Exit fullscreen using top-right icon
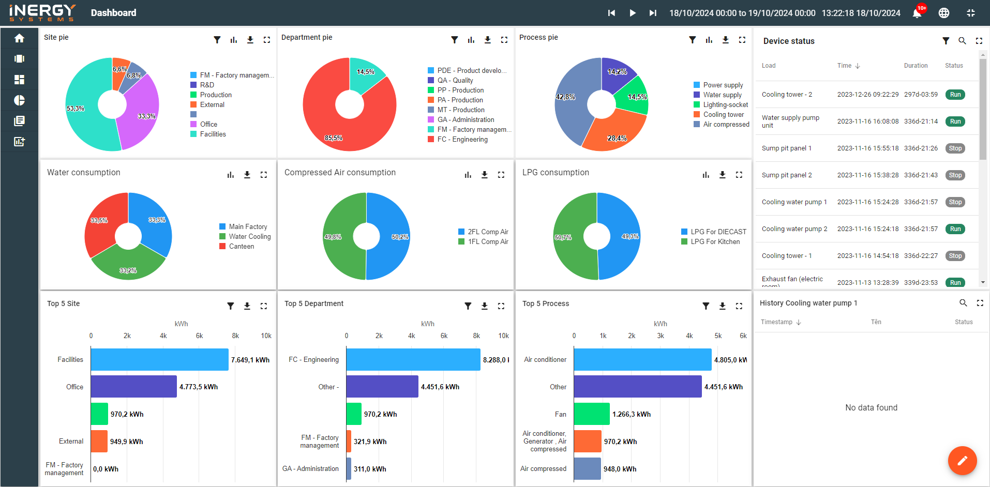 click(x=971, y=13)
